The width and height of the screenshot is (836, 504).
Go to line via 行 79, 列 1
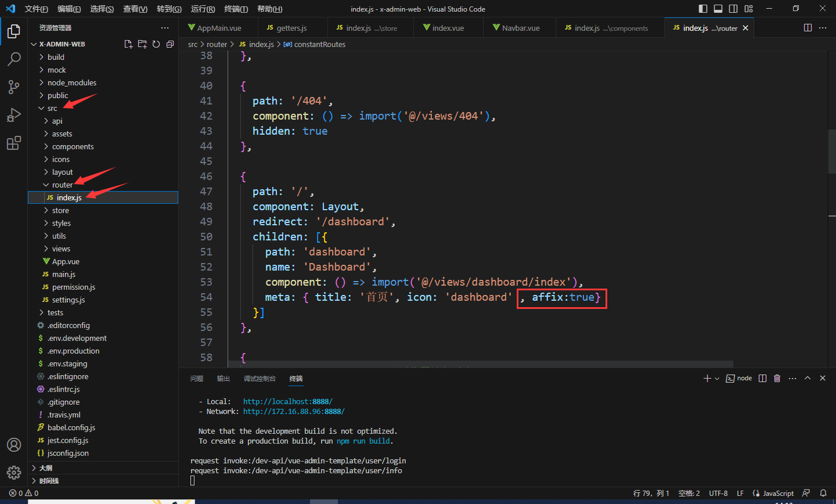tap(651, 493)
